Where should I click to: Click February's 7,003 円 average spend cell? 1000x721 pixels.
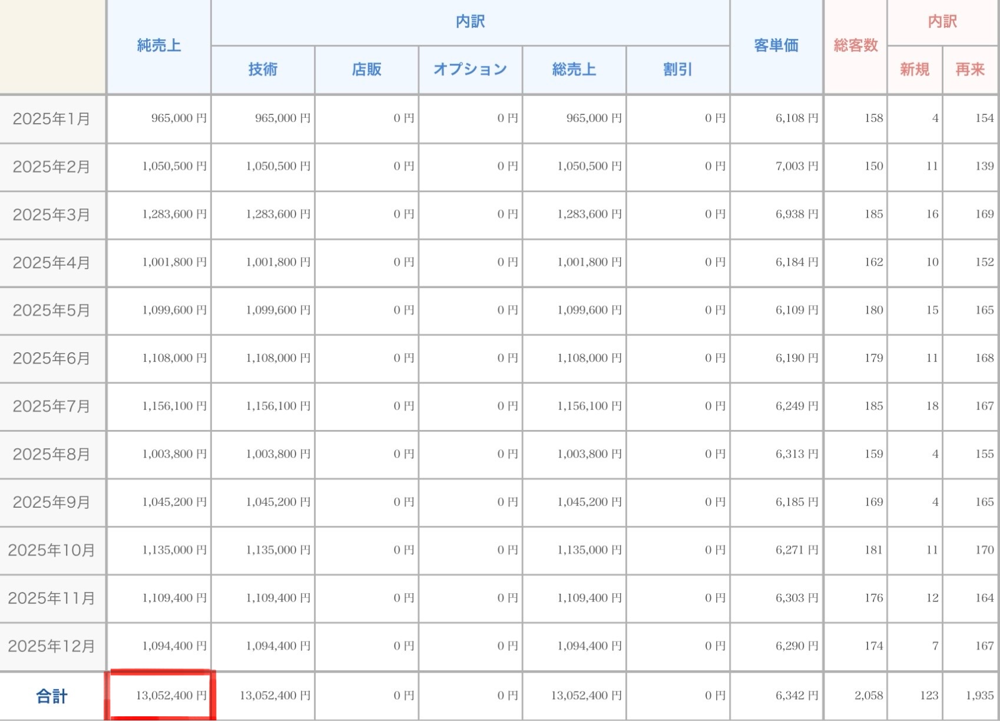pyautogui.click(x=796, y=166)
